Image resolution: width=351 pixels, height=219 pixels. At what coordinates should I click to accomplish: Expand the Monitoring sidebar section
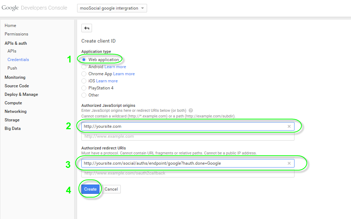tap(15, 77)
